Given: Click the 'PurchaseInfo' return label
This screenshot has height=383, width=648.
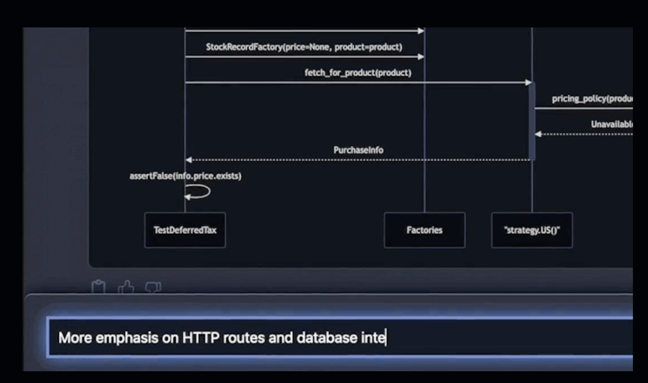Looking at the screenshot, I should tap(358, 150).
